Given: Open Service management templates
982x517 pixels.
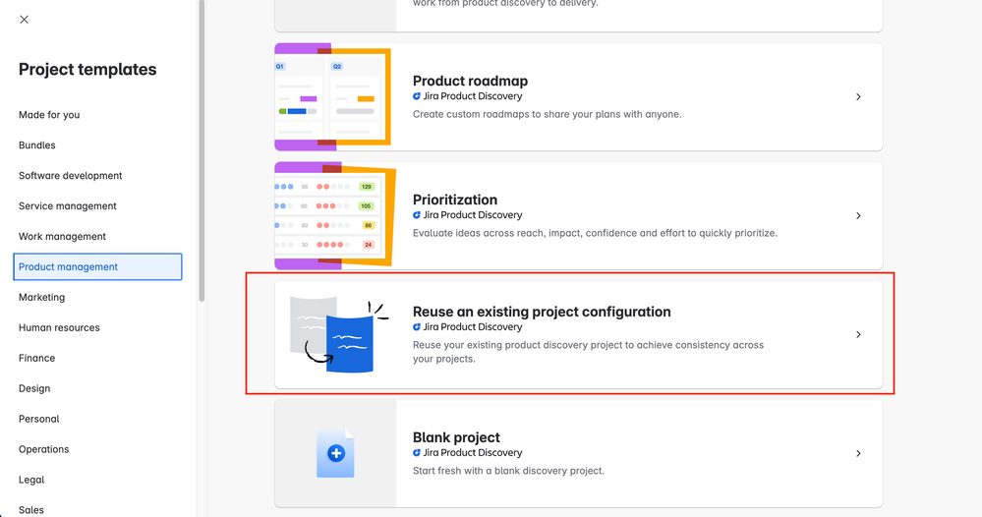Looking at the screenshot, I should coord(68,206).
